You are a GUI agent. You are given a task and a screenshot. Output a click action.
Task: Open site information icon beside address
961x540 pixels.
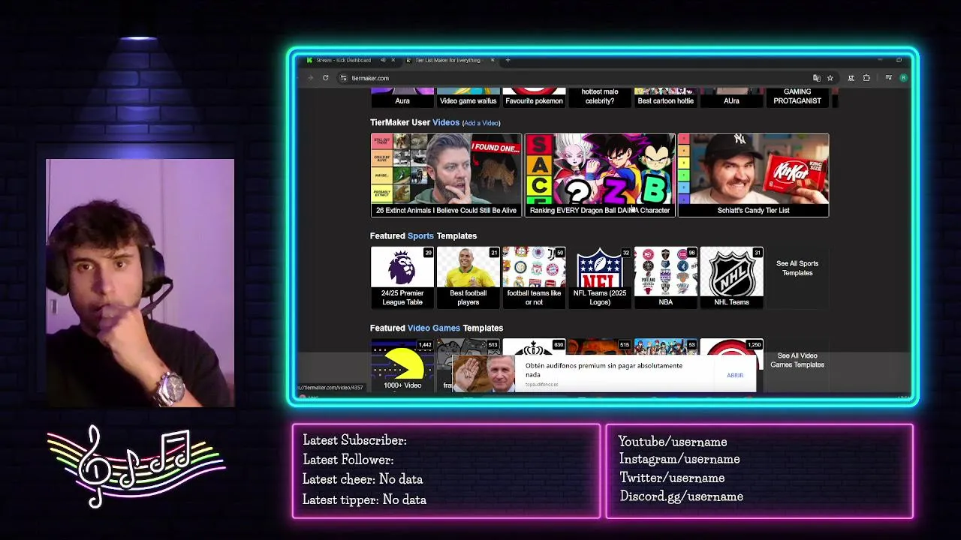(343, 78)
